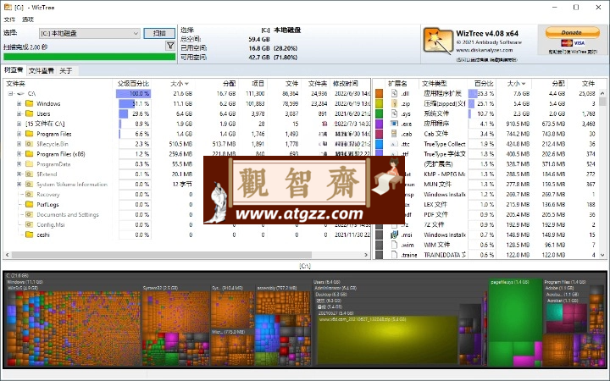Click the Program Files folder icon
This screenshot has width=610, height=381.
pyautogui.click(x=29, y=134)
